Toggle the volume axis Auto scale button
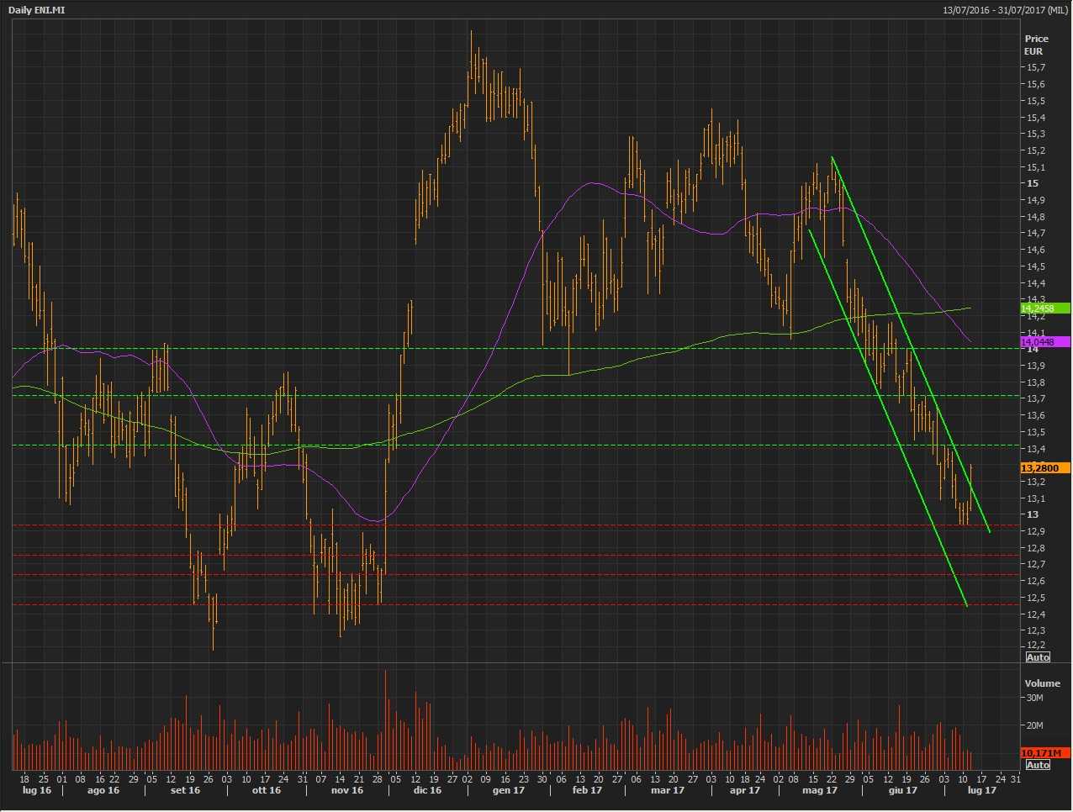The width and height of the screenshot is (1073, 812). click(x=1038, y=765)
